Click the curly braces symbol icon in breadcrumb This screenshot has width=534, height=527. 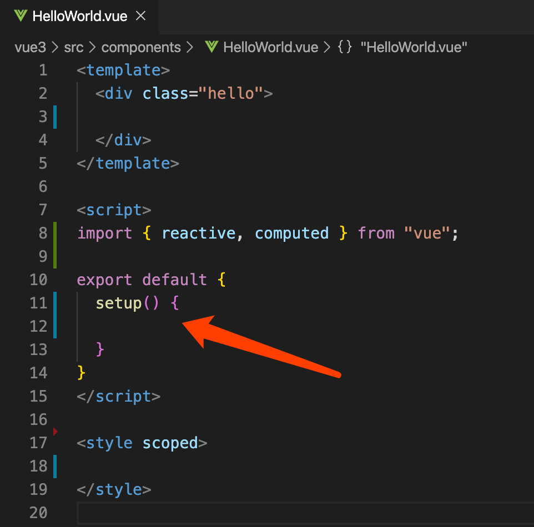click(x=345, y=47)
